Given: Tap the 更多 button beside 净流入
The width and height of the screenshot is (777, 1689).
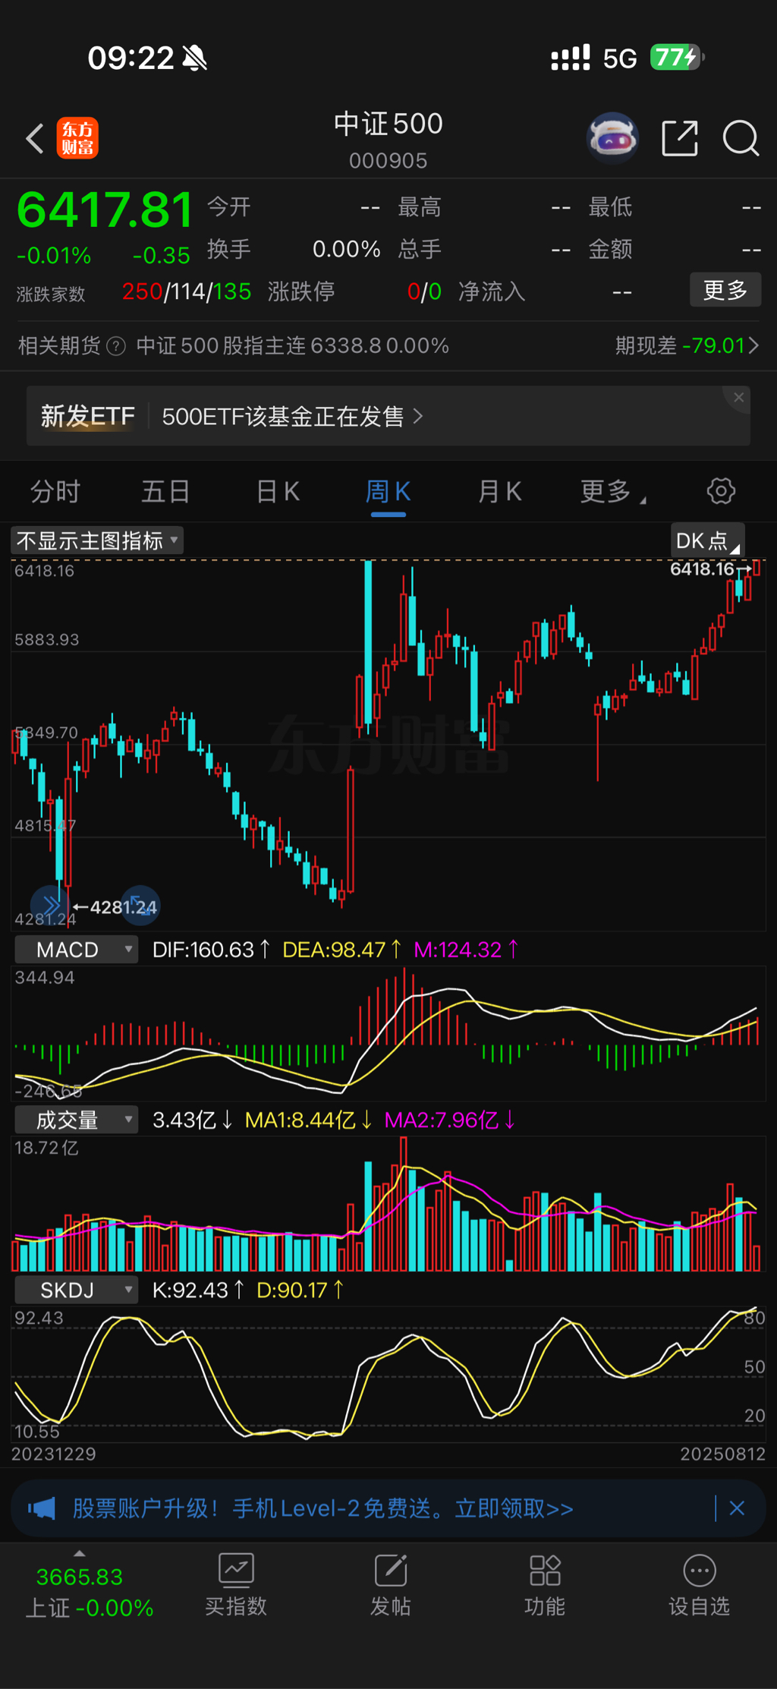Looking at the screenshot, I should point(725,290).
